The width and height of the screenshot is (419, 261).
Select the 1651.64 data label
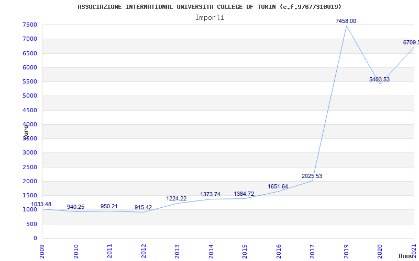(x=278, y=186)
